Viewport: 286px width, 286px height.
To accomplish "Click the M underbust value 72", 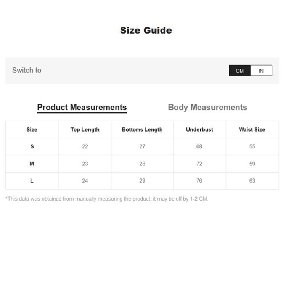I will 199,164.
